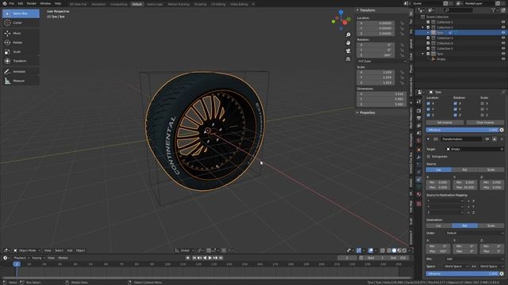Open the Render properties tab icon
The image size is (508, 285).
point(418,111)
